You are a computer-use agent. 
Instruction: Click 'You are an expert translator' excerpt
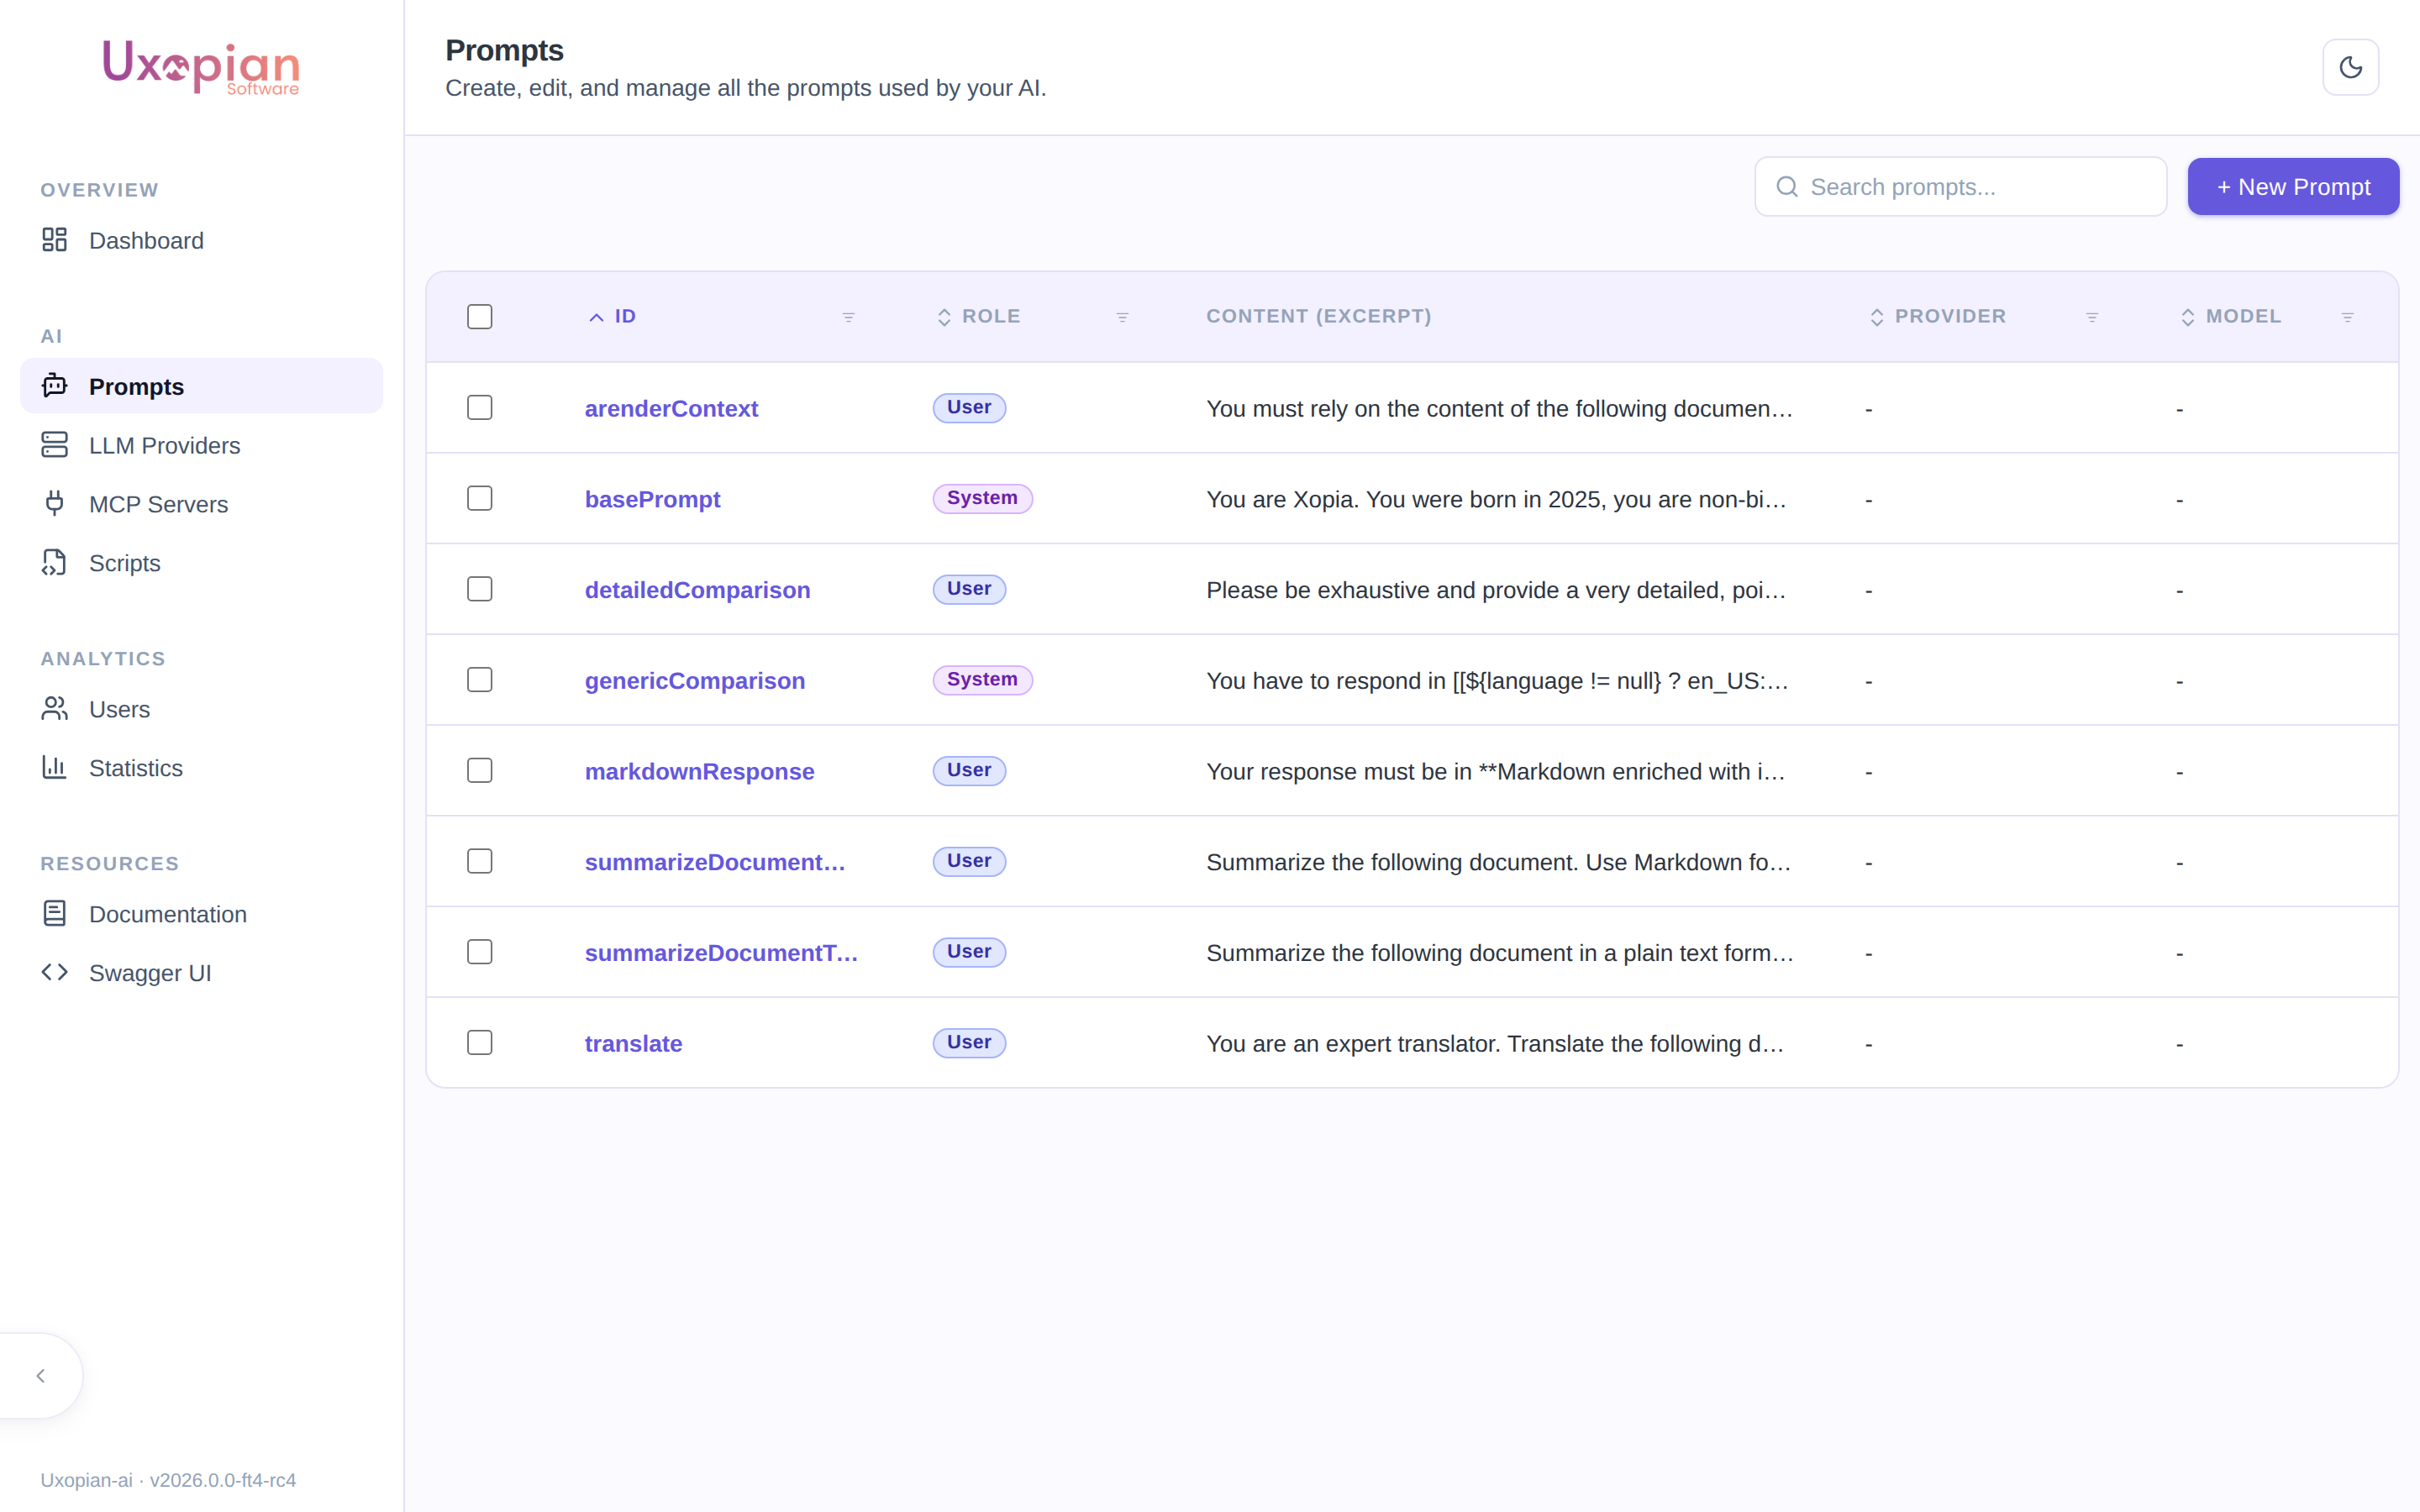coord(1495,1043)
